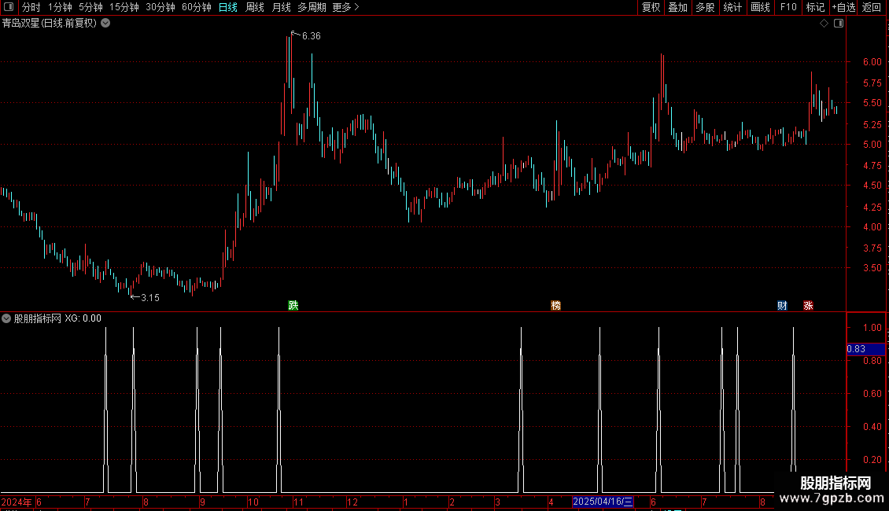Click month 12 on the time axis
Screen dimensions: 889x511
point(352,502)
